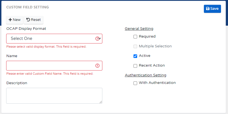Click the dropdown chevron arrow on Select One
This screenshot has height=114, width=228.
(100, 38)
